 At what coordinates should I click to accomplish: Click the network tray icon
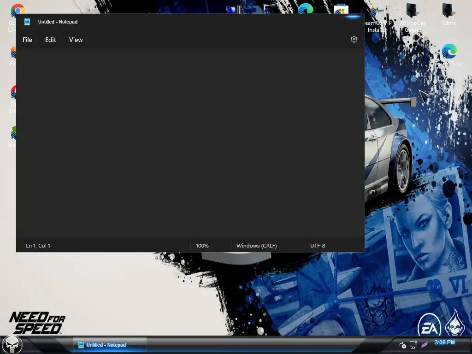[413, 345]
